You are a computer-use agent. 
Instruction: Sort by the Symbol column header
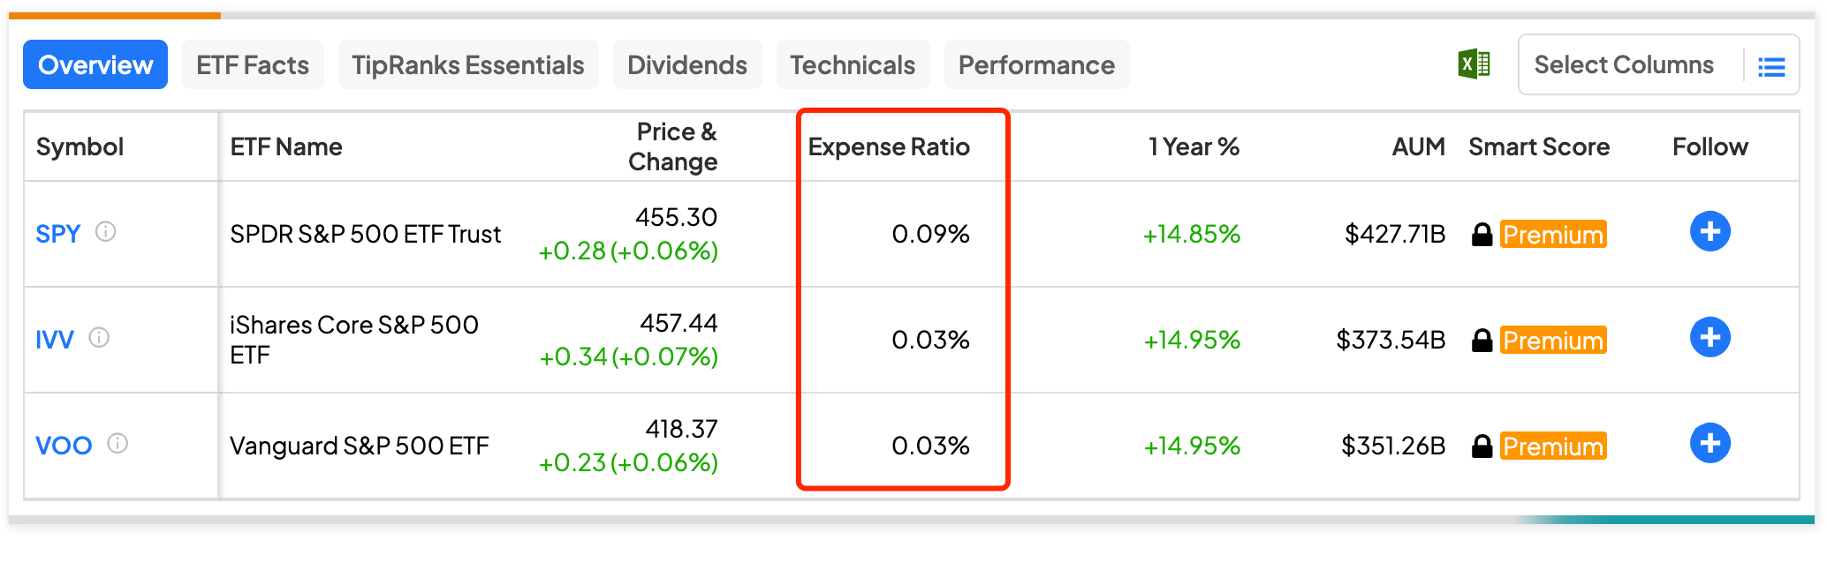coord(80,146)
